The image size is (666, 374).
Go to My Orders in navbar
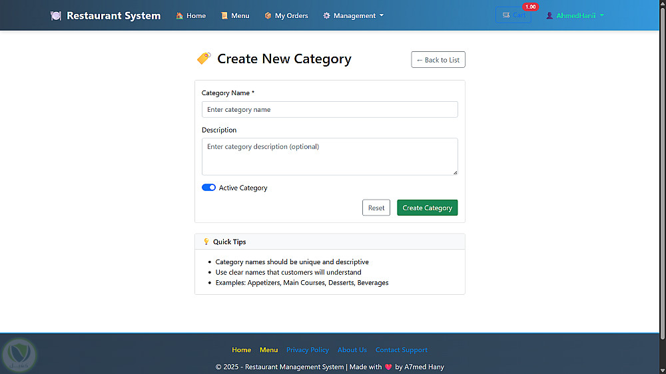pyautogui.click(x=291, y=16)
